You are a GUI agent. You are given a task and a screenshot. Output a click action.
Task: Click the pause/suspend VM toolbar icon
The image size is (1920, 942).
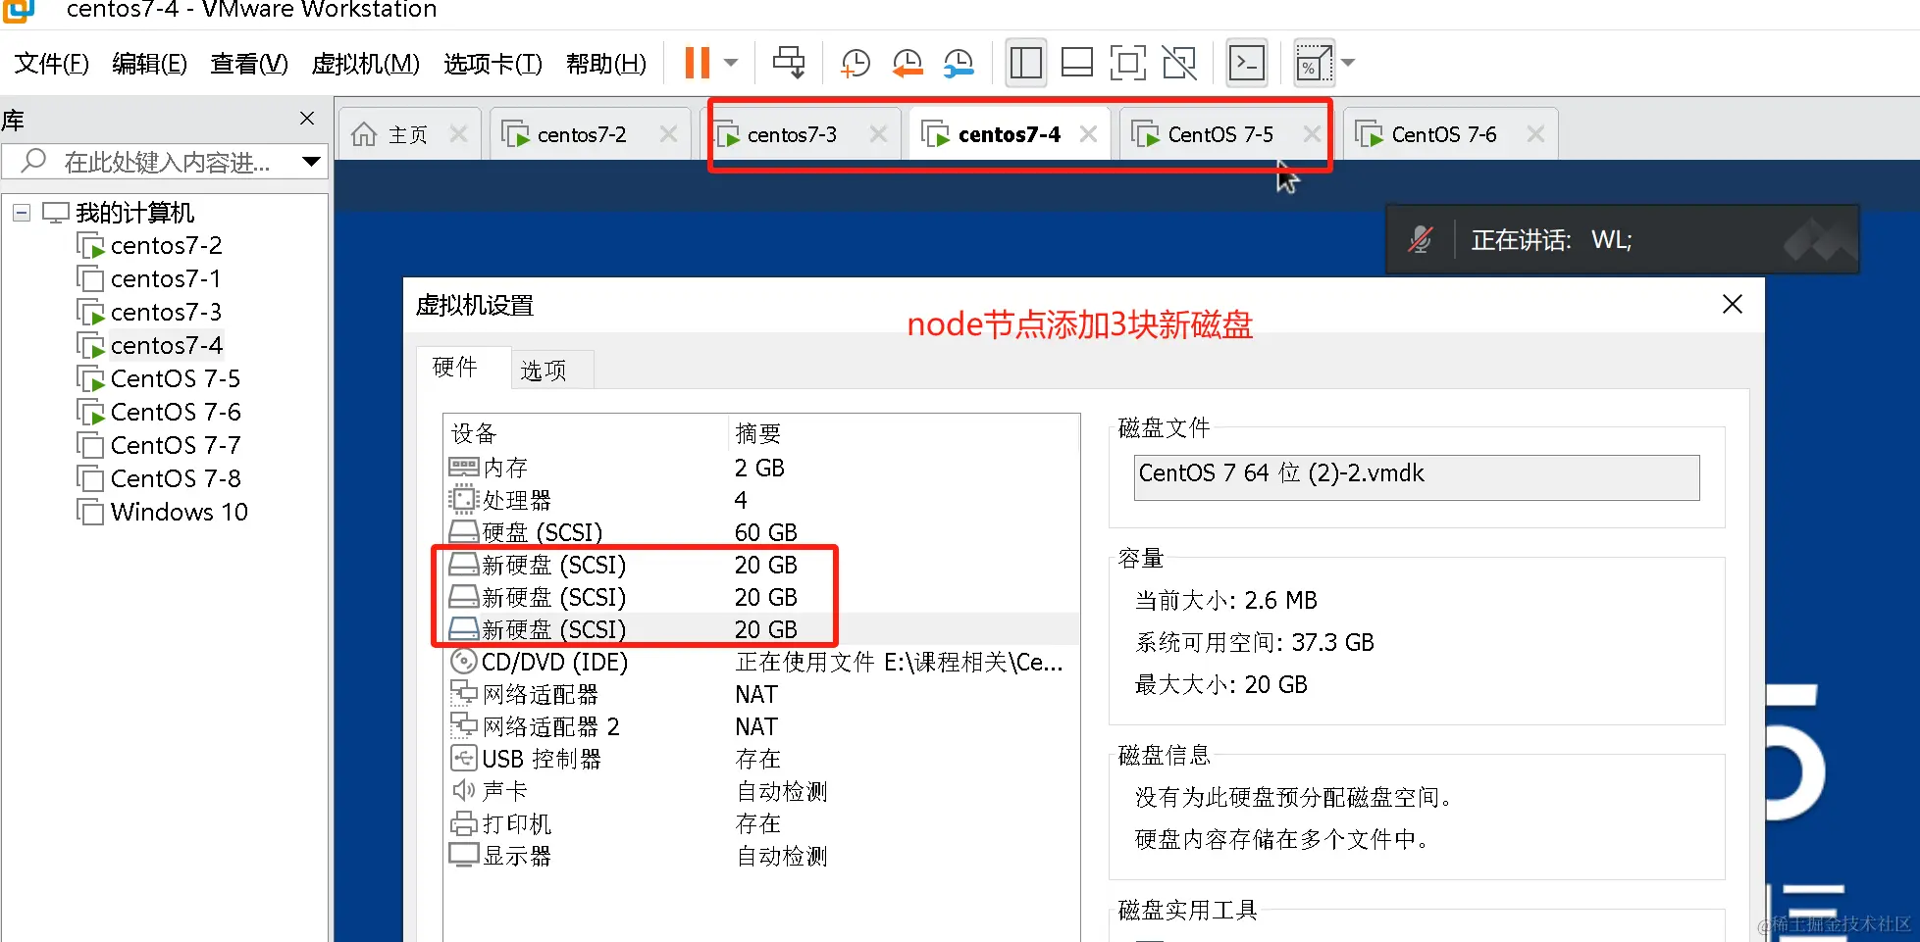(x=697, y=63)
